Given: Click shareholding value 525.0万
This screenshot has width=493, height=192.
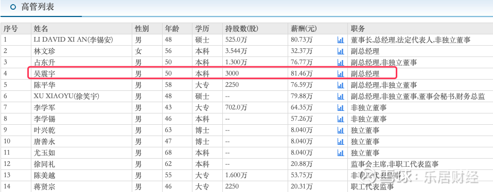Looking at the screenshot, I should click(236, 40).
